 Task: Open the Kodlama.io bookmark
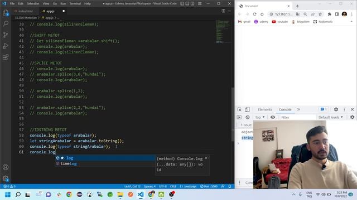pyautogui.click(x=323, y=22)
